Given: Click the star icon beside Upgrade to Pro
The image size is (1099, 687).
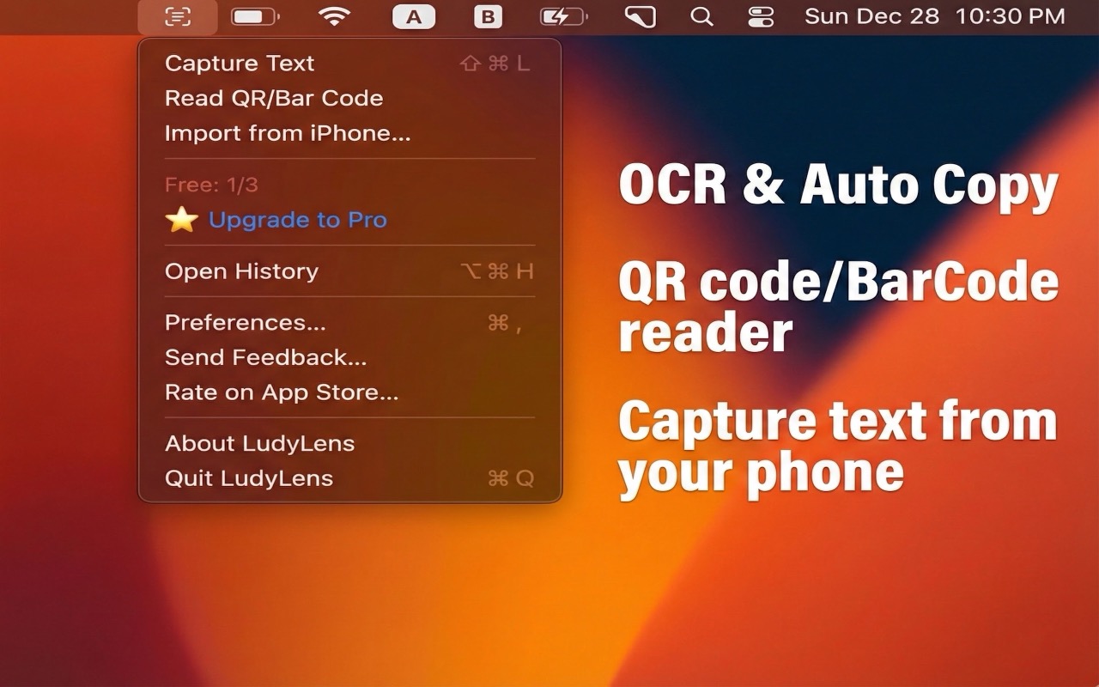Looking at the screenshot, I should coord(181,219).
